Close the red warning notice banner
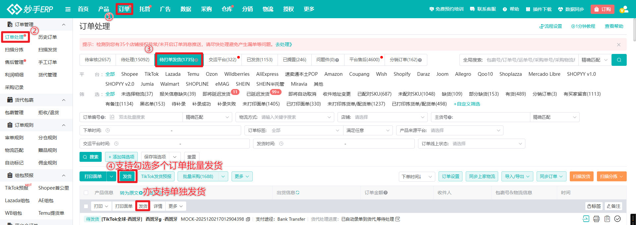This screenshot has height=225, width=636. click(x=618, y=44)
